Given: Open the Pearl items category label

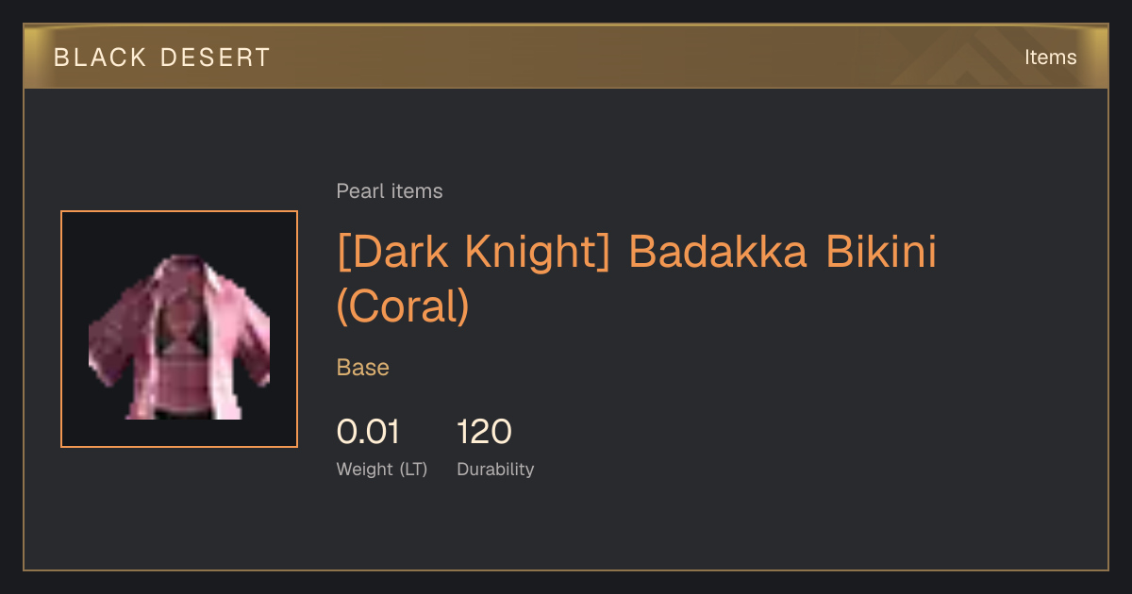Looking at the screenshot, I should [x=390, y=191].
